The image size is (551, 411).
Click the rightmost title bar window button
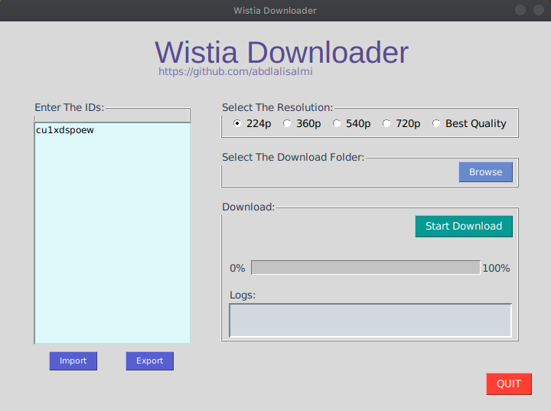[539, 10]
